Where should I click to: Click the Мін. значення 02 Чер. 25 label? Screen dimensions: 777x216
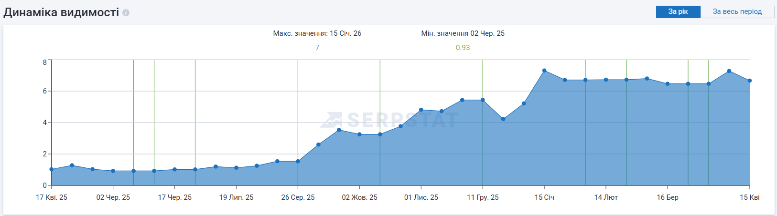coord(463,33)
